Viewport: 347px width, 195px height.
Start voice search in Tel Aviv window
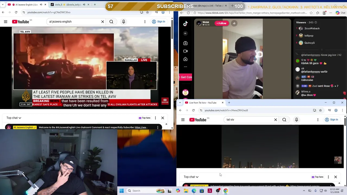pyautogui.click(x=297, y=120)
